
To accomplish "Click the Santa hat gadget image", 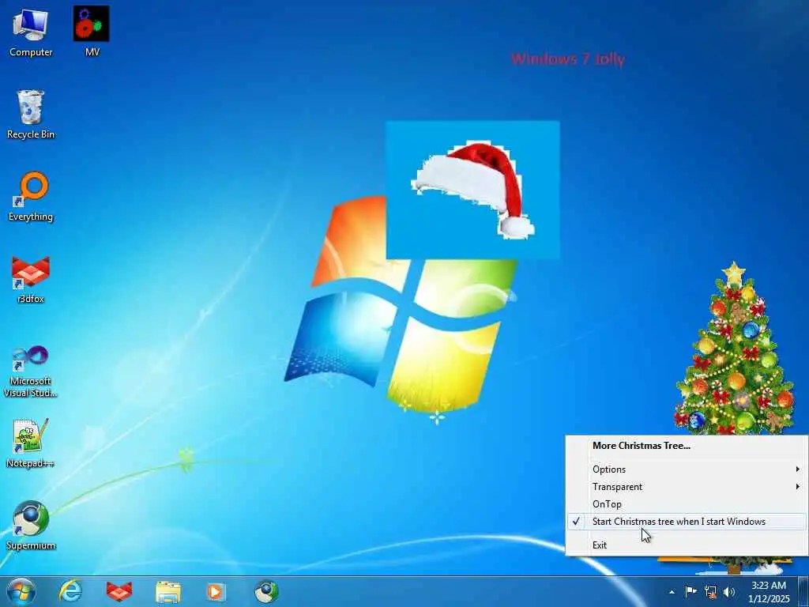I will [472, 190].
